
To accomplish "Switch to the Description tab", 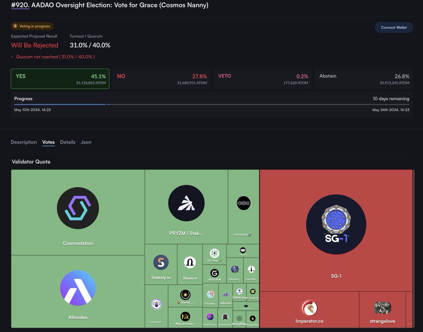I will coord(24,142).
